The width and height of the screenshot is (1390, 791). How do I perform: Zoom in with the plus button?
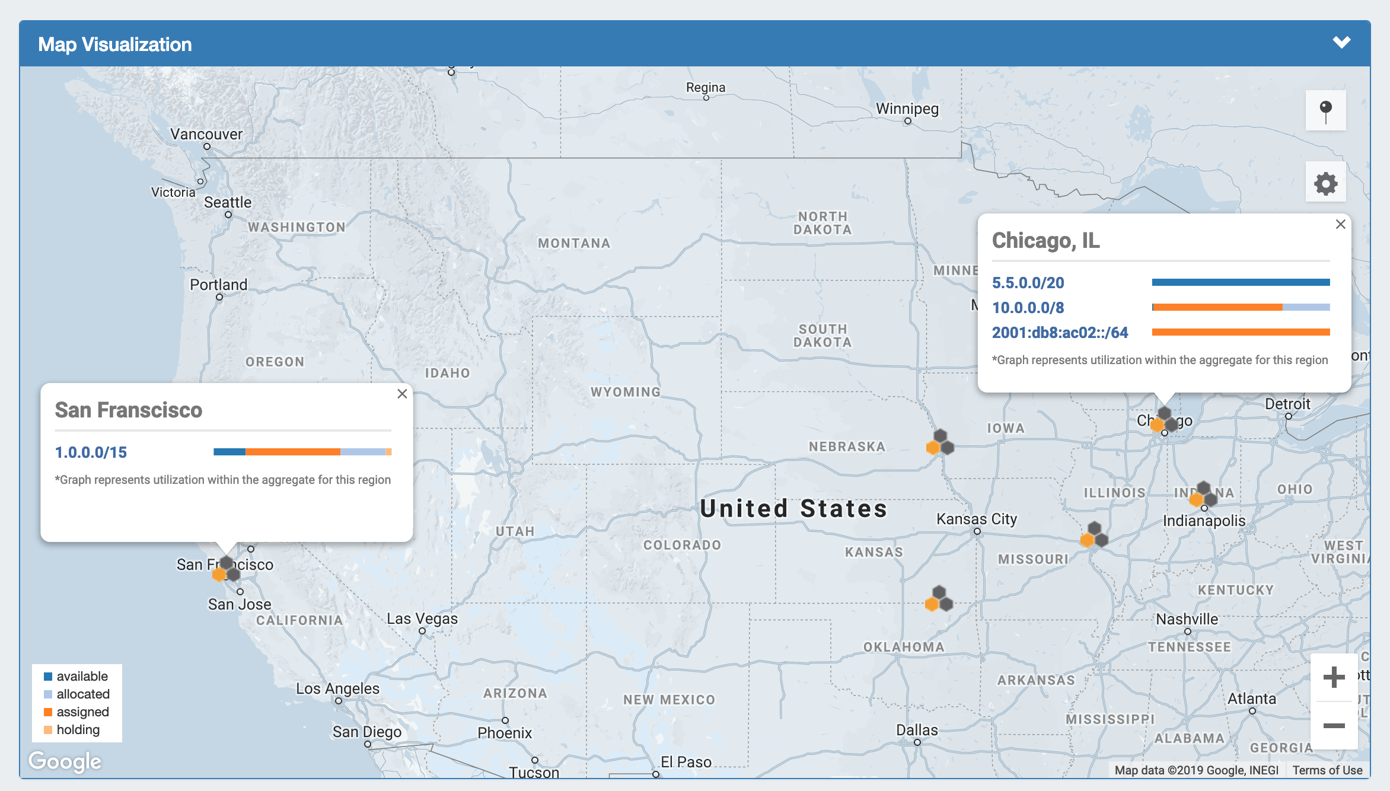[1334, 677]
